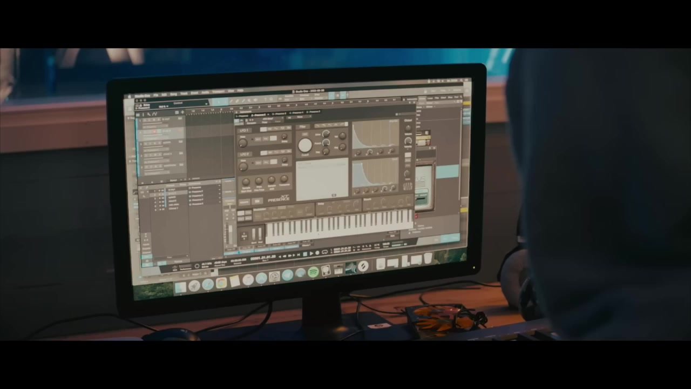The image size is (691, 389).
Task: Click the LFO 1 section label
Action: 244,131
